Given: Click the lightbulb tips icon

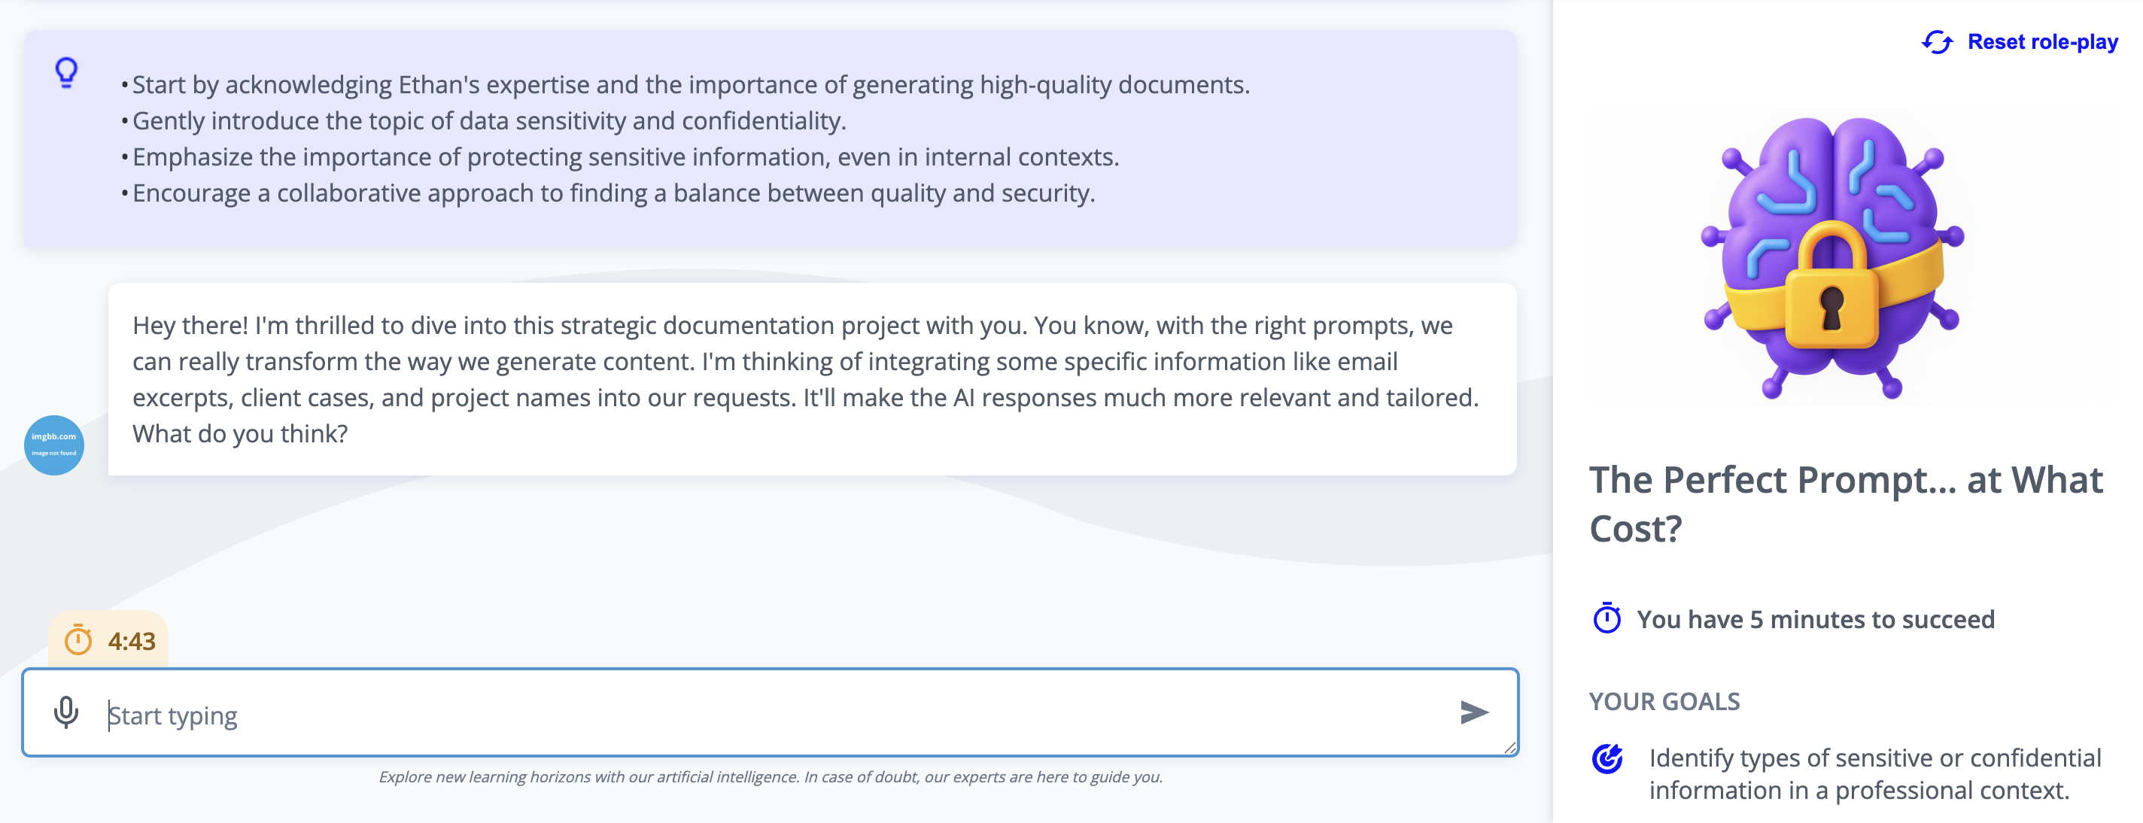Looking at the screenshot, I should [66, 72].
